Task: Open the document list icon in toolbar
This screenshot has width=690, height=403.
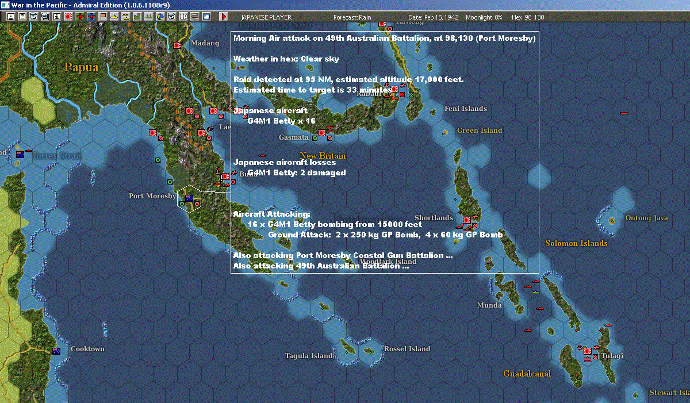Action: 22,17
